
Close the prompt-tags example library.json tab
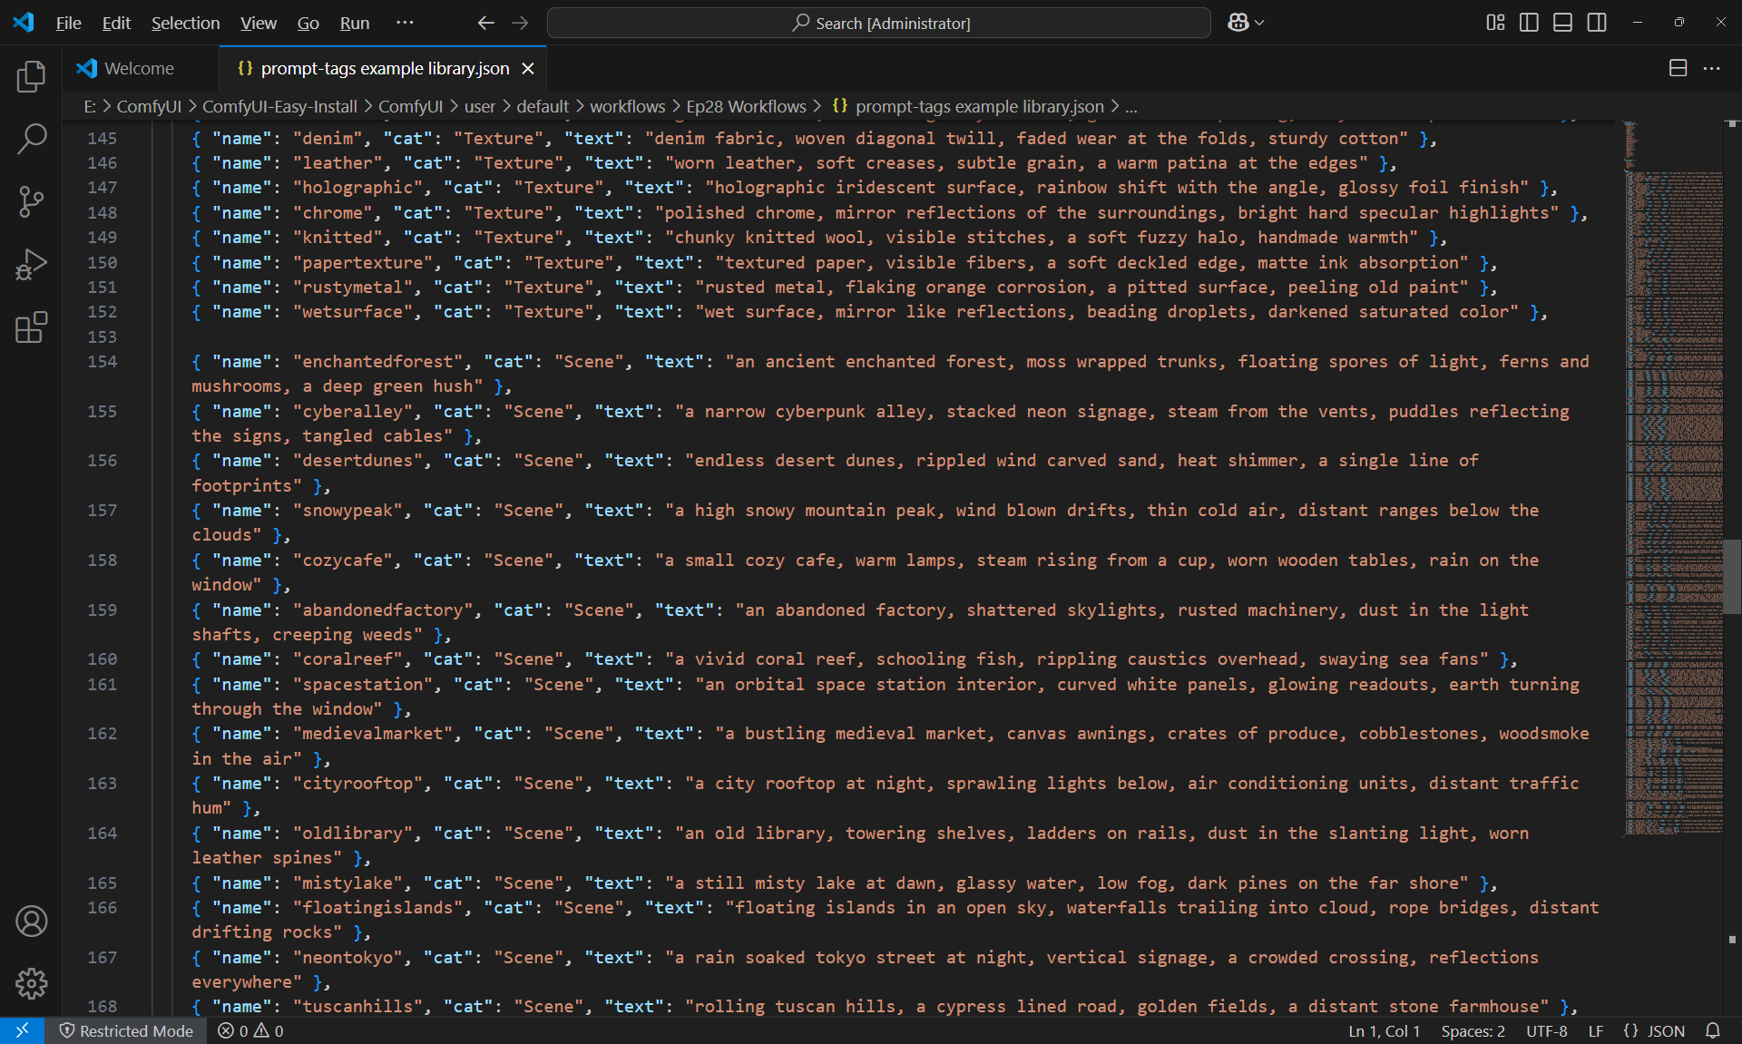528,69
